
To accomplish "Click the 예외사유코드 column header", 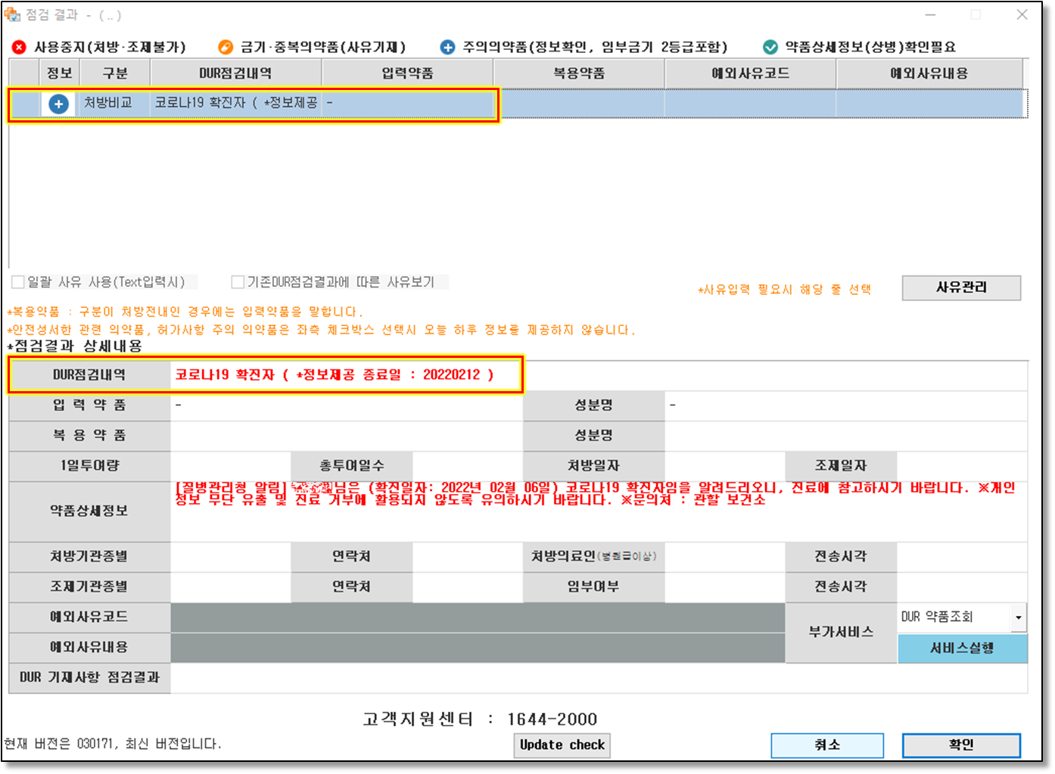I will (x=749, y=73).
